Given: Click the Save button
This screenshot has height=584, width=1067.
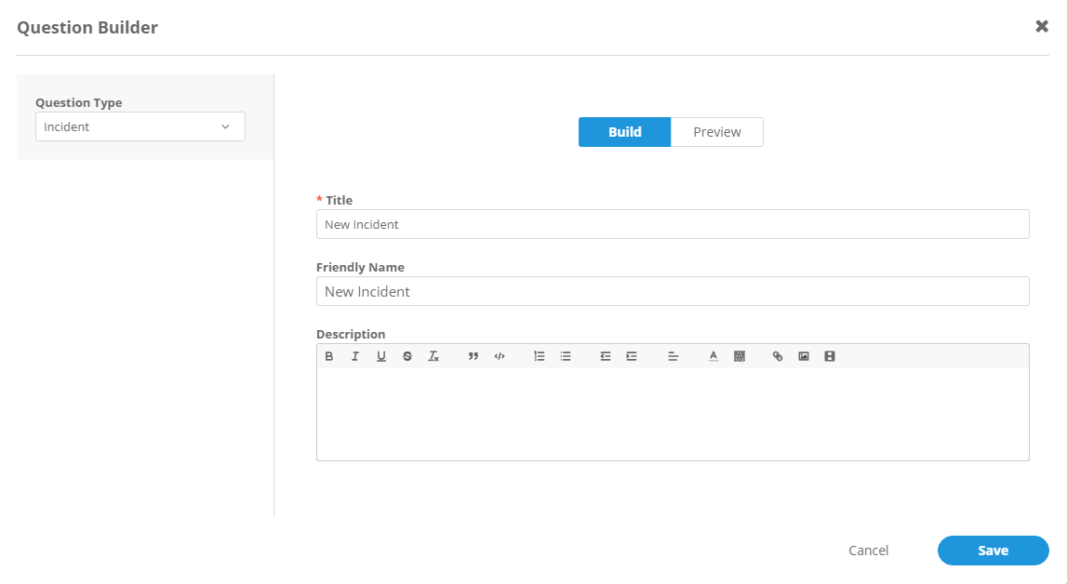Looking at the screenshot, I should point(993,551).
